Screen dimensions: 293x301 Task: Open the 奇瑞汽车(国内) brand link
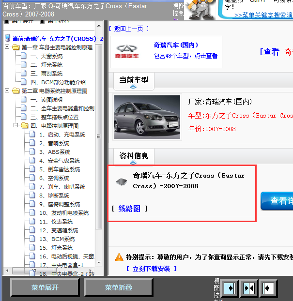(x=176, y=45)
